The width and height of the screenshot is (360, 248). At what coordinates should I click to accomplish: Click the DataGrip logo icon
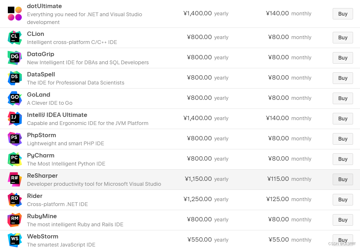[x=15, y=58]
